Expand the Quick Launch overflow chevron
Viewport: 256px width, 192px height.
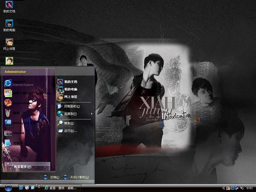pos(39,188)
